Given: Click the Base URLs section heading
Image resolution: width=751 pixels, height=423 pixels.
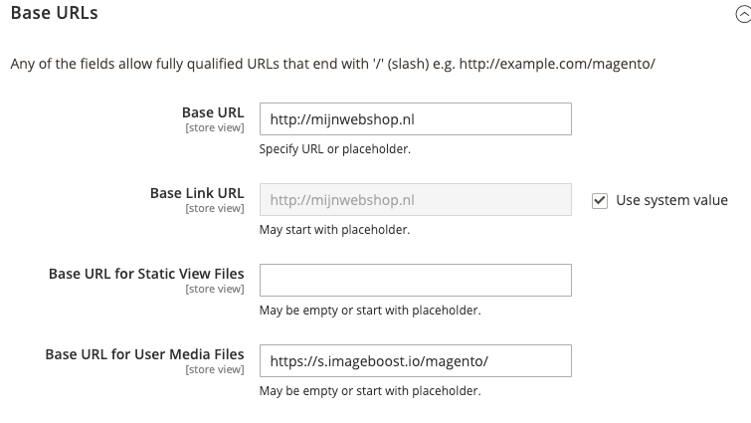Looking at the screenshot, I should click(54, 14).
